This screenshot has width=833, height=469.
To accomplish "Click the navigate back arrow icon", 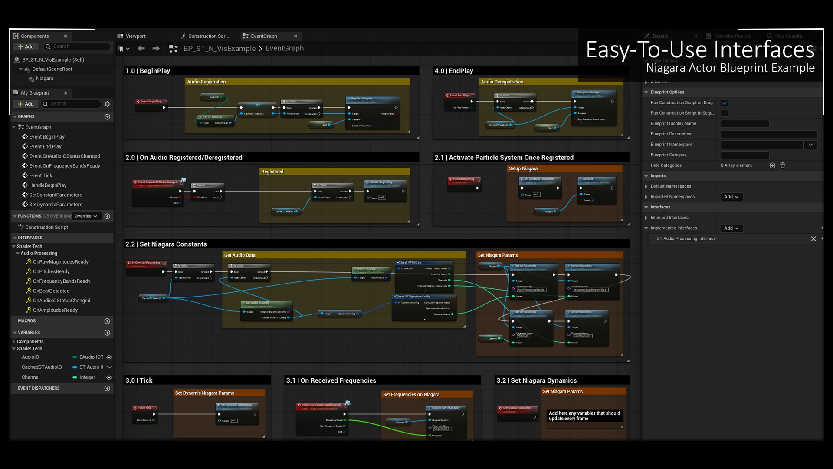I will (141, 49).
